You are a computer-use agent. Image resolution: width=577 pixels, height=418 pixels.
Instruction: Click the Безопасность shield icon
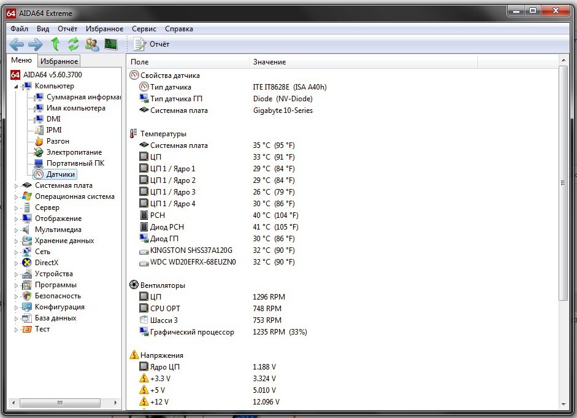(27, 296)
